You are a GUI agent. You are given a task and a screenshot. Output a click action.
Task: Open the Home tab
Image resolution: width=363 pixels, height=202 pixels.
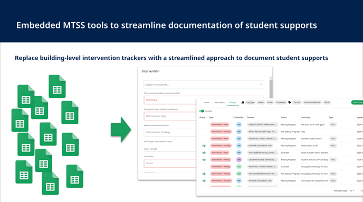[x=206, y=103]
